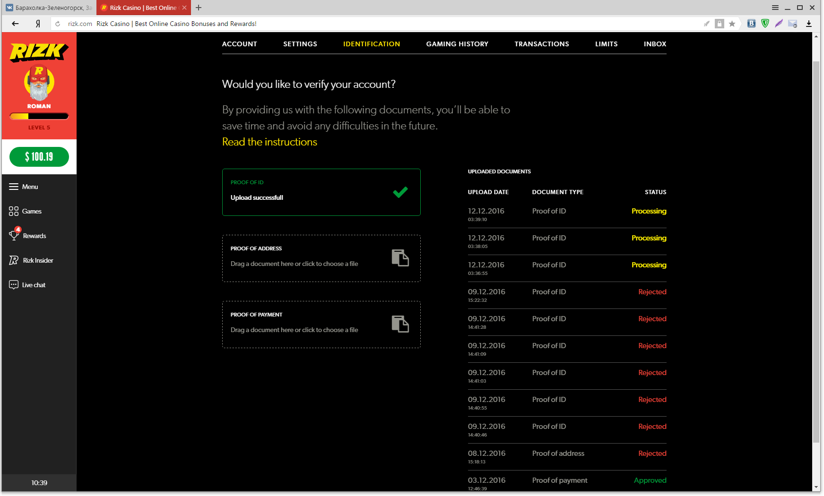Open the purple feather extension icon
Viewport: 824px width, 496px height.
779,24
